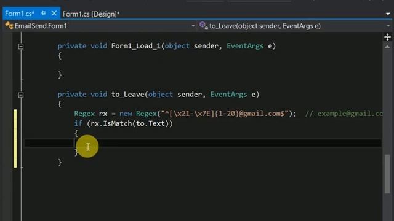Open the document tab overflow dropdown
The image size is (394, 221).
tap(388, 14)
